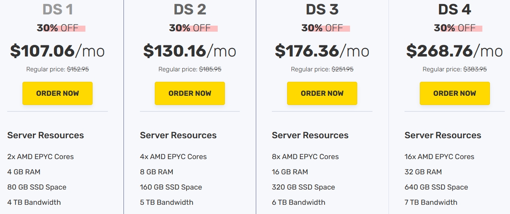The image size is (510, 214).
Task: Select the DS 2 plan heading
Action: point(190,9)
